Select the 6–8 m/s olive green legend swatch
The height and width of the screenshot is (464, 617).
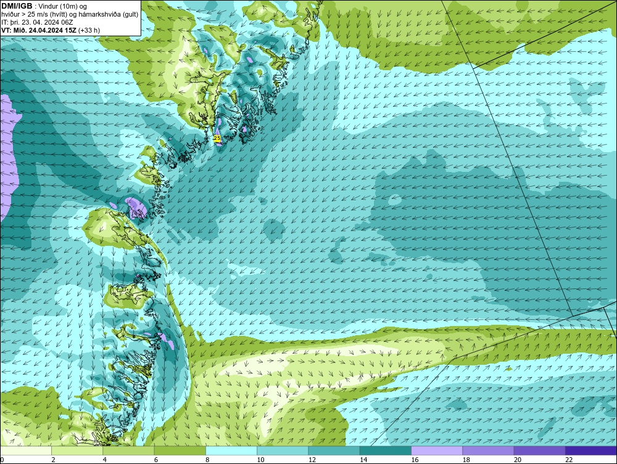180,450
